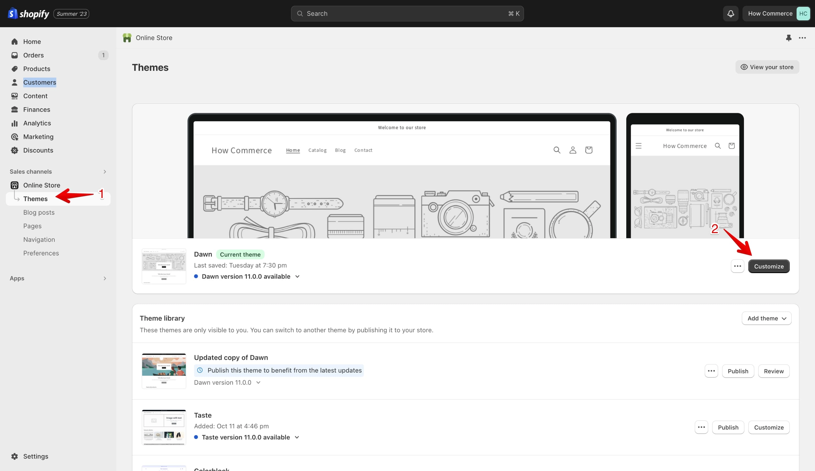This screenshot has height=471, width=815.
Task: Click the Home sidebar icon
Action: [14, 42]
